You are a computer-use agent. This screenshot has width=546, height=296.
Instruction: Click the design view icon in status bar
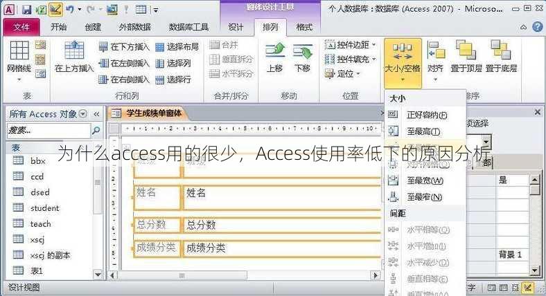(x=528, y=288)
